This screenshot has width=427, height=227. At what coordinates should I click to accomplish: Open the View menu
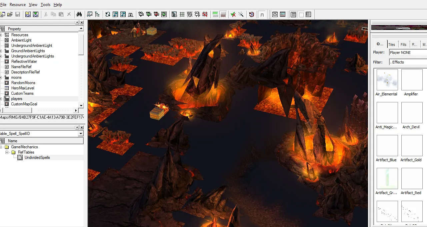click(x=33, y=5)
